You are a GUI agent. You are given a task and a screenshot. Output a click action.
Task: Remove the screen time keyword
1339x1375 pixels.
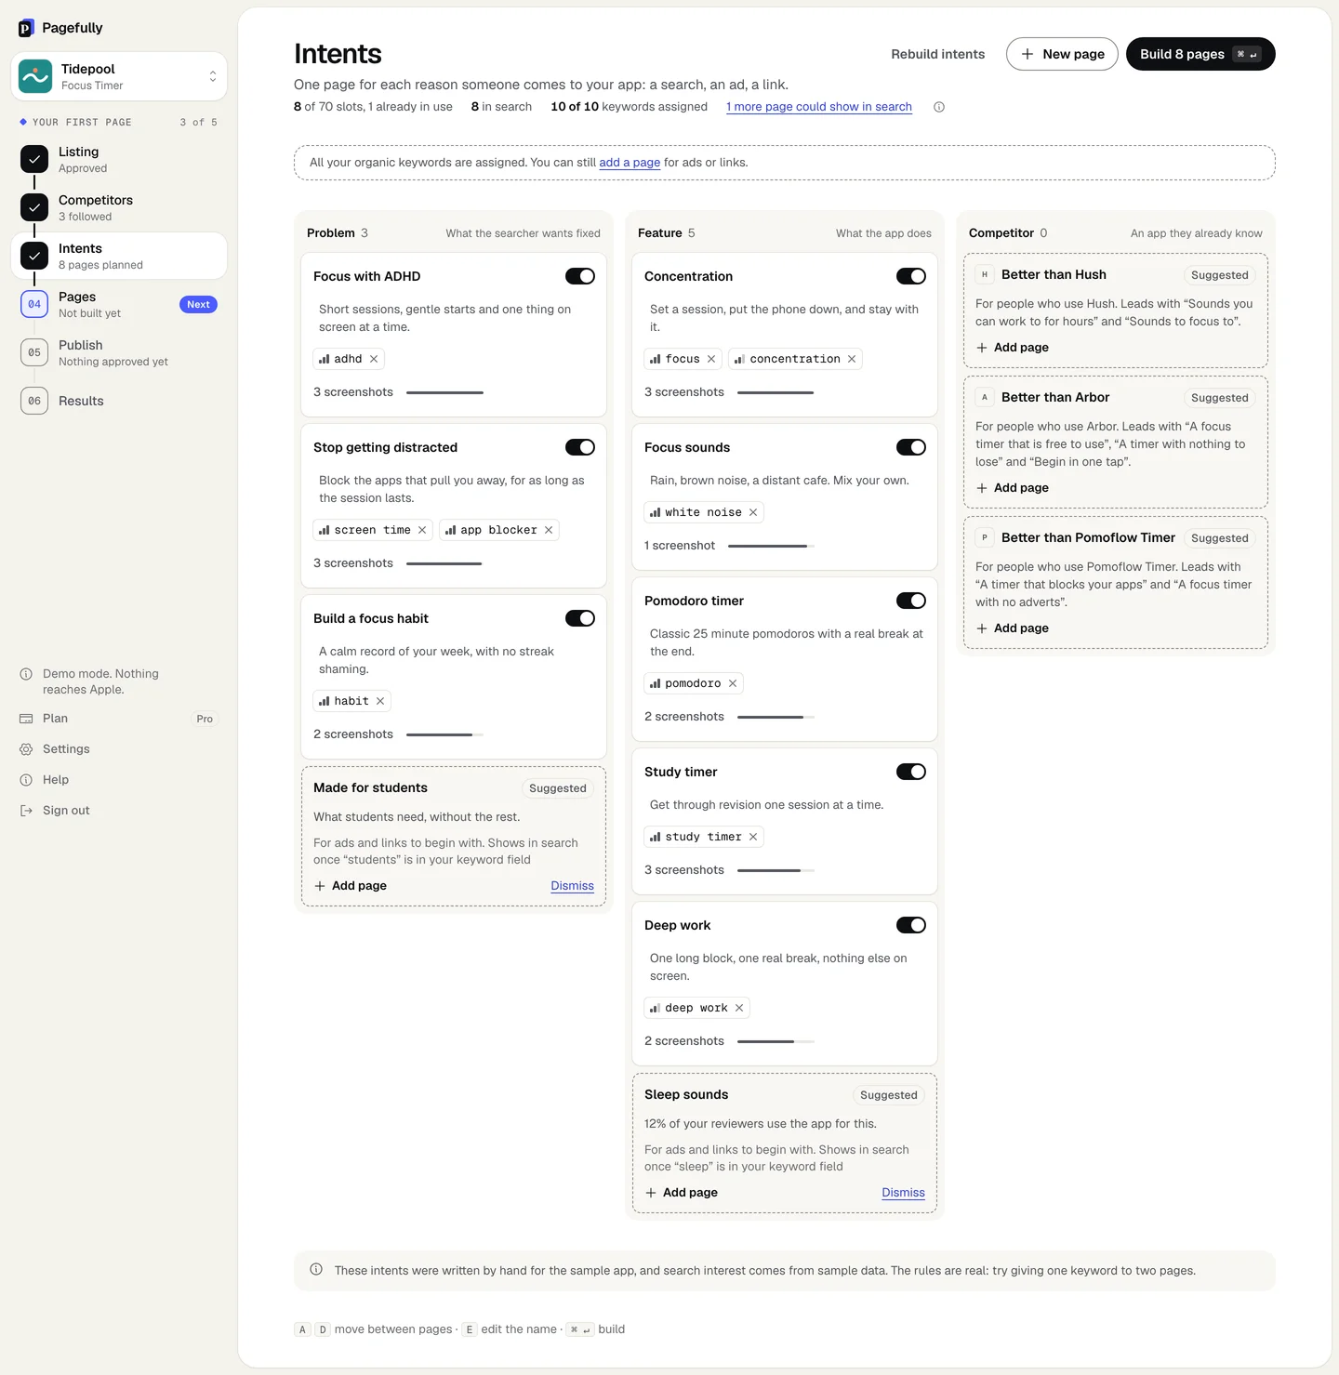tap(422, 530)
